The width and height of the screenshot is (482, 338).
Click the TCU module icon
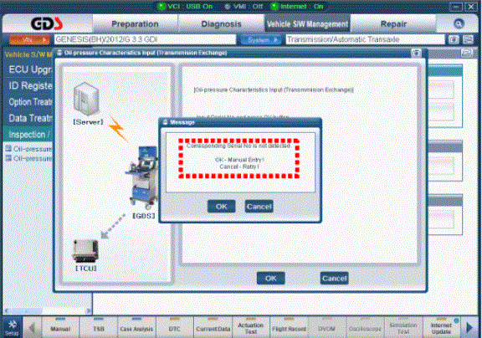click(x=85, y=250)
